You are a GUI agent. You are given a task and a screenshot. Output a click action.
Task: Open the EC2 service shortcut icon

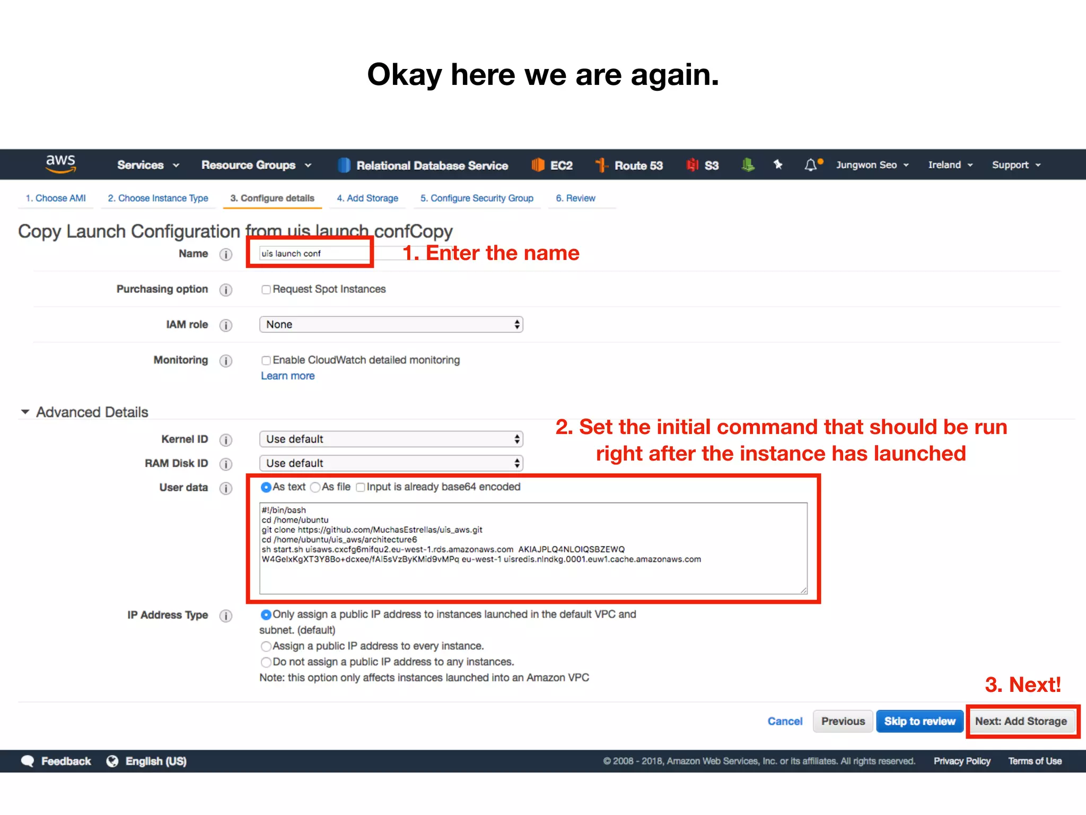(x=538, y=165)
